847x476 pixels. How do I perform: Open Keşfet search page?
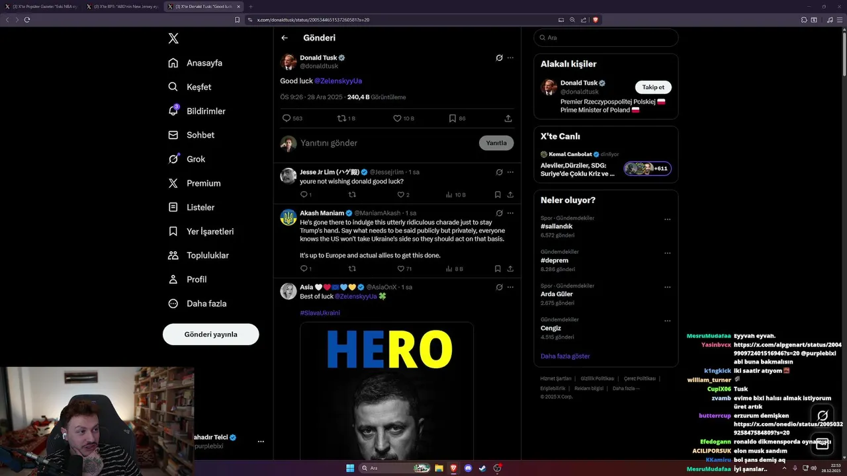click(190, 87)
